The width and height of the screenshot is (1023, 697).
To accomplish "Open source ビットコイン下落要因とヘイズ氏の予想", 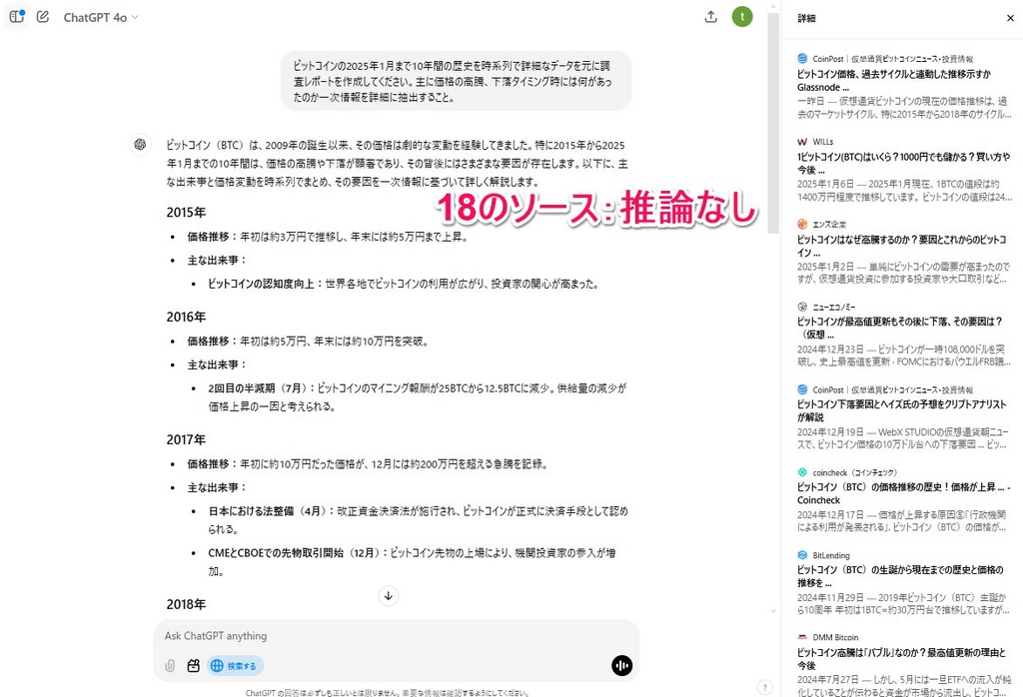I will tap(902, 410).
